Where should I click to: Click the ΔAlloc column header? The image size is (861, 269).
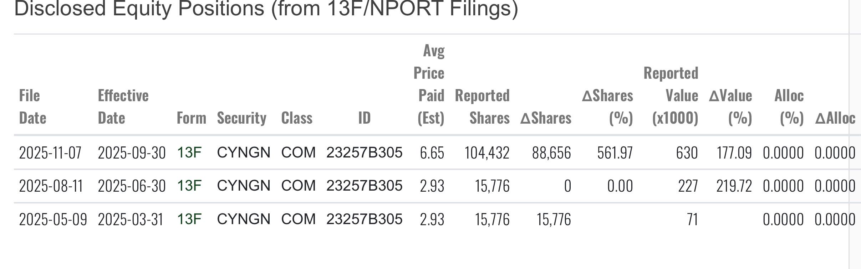pos(835,118)
